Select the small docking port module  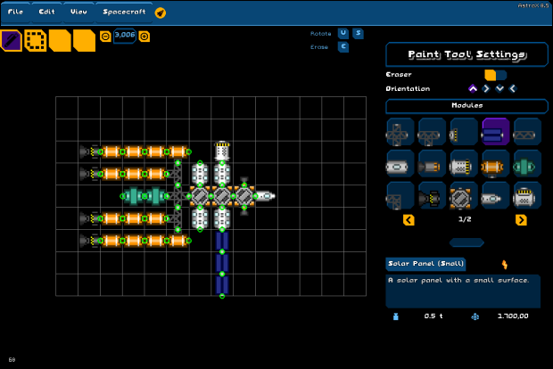click(464, 132)
